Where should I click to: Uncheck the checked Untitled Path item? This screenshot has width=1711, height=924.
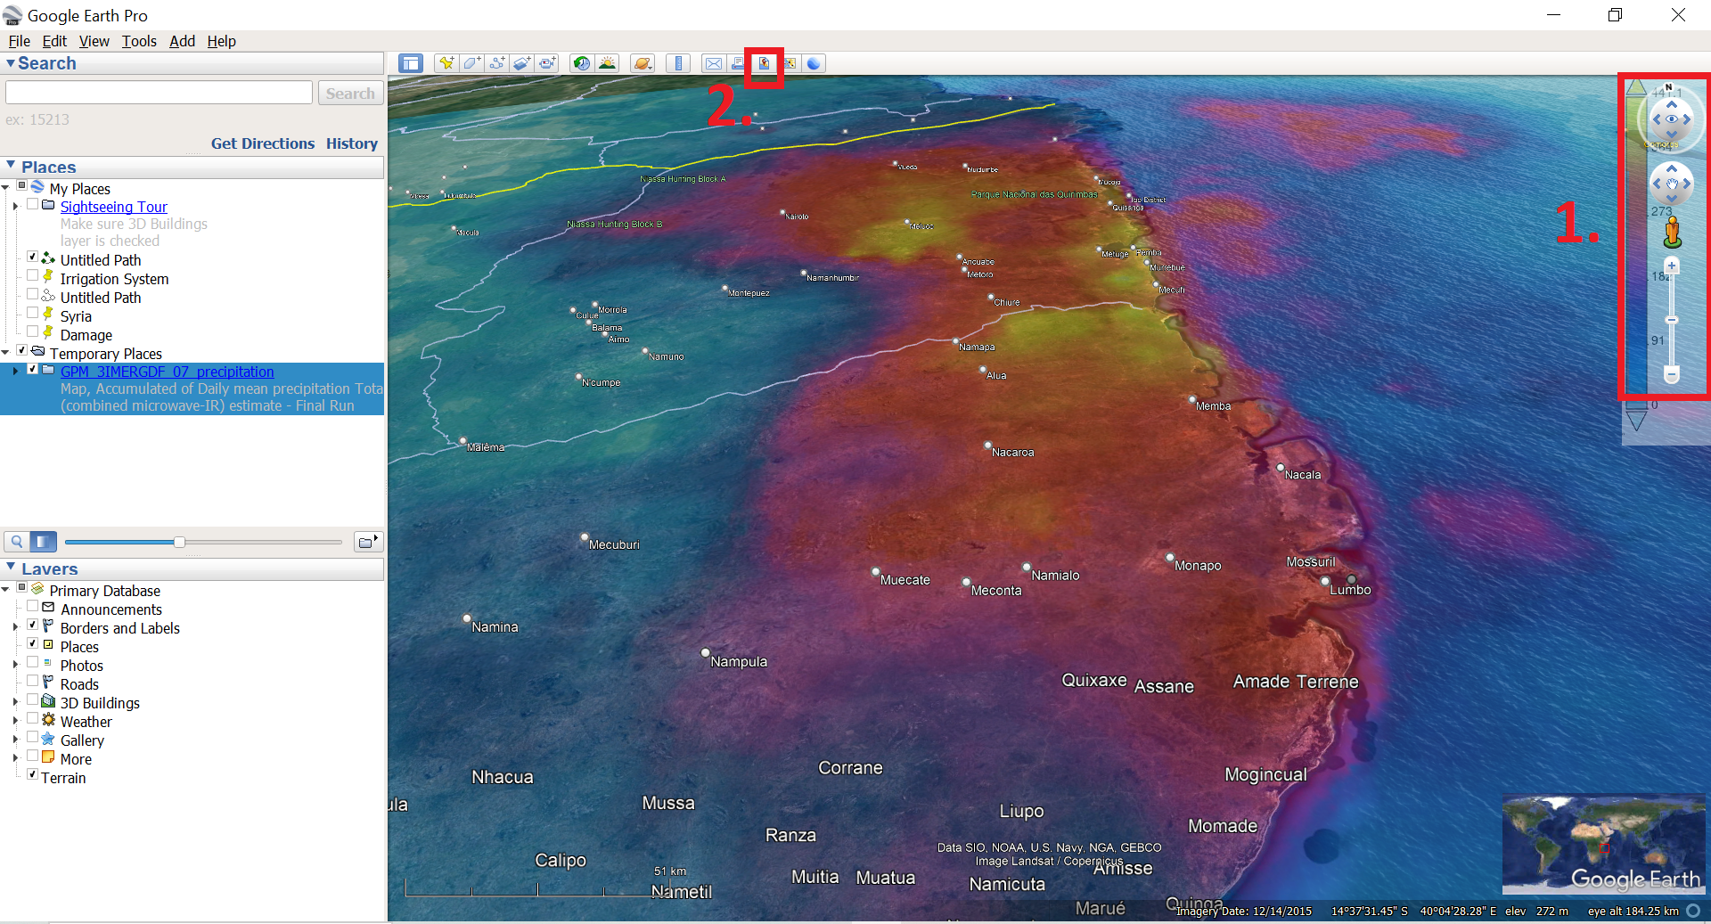(x=33, y=257)
